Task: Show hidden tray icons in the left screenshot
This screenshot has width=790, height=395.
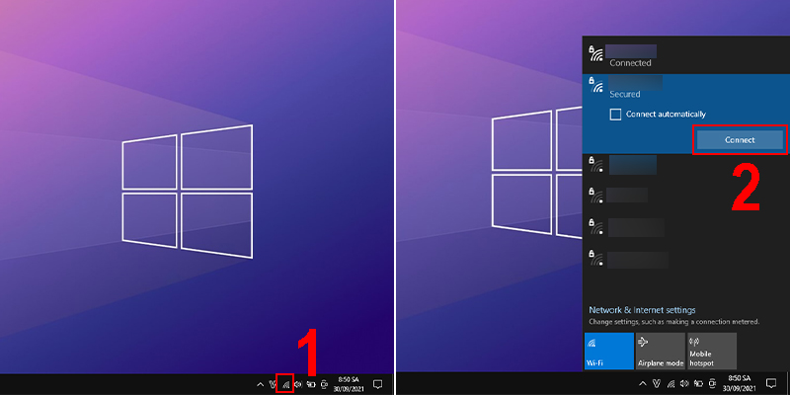Action: coord(260,385)
